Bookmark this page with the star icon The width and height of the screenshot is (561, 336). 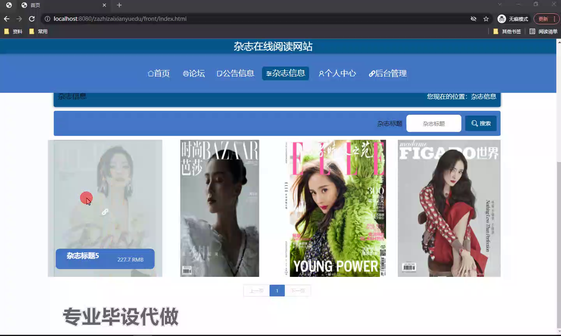pos(486,19)
